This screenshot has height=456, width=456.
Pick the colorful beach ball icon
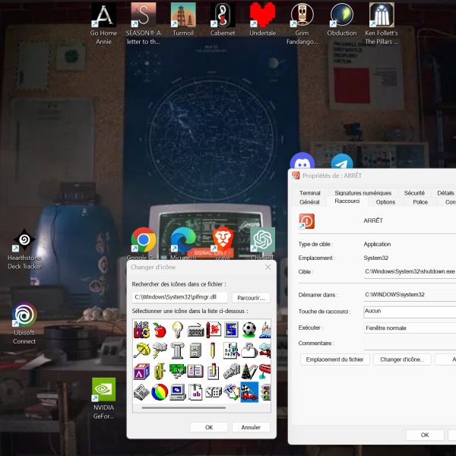(160, 392)
